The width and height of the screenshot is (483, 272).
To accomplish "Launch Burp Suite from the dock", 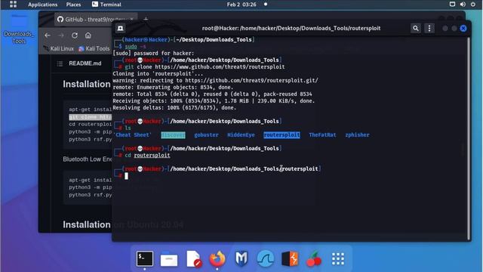I will pos(290,258).
